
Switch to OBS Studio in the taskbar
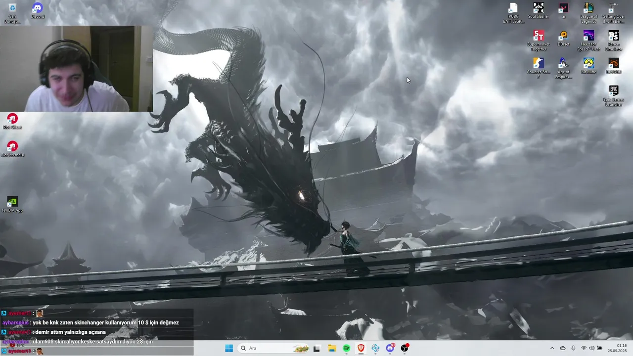coord(405,348)
